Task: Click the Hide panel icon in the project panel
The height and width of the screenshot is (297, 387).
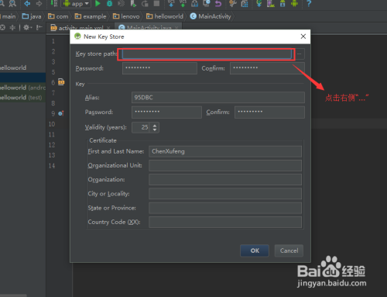Action: (x=39, y=27)
